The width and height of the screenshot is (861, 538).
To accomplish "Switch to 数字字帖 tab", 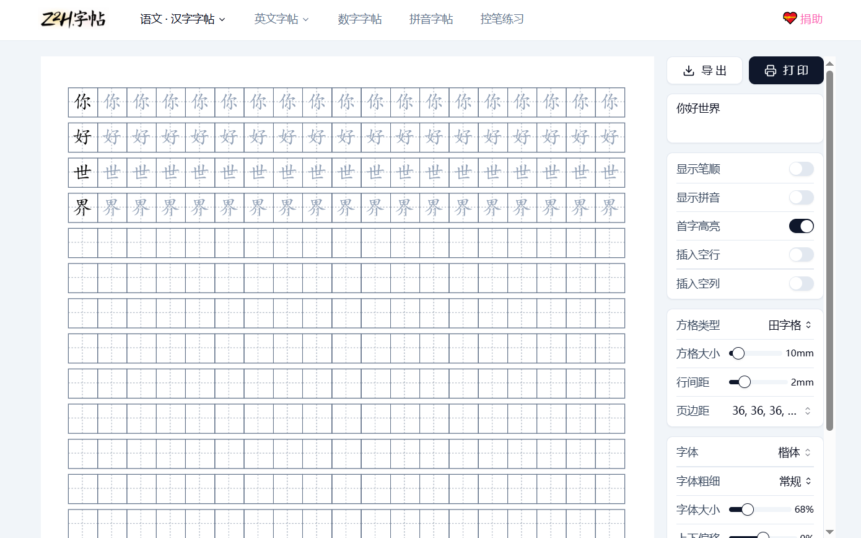I will [x=360, y=19].
